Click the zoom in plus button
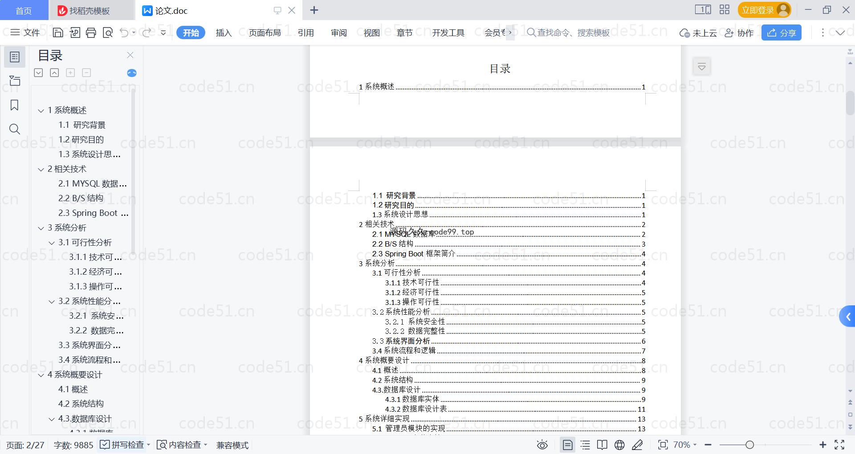The height and width of the screenshot is (454, 855). (823, 445)
